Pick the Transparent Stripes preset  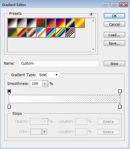click(x=70, y=33)
